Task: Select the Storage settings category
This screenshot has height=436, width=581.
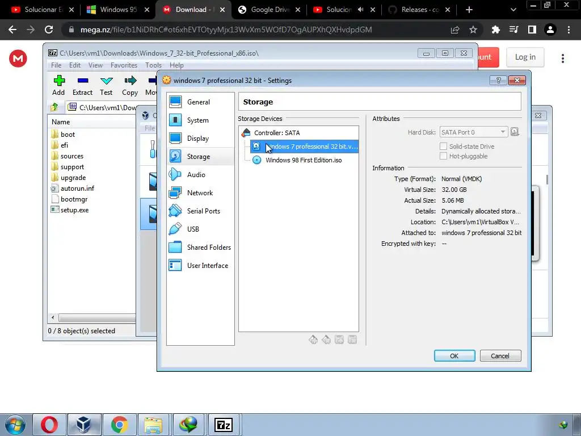Action: (x=200, y=157)
